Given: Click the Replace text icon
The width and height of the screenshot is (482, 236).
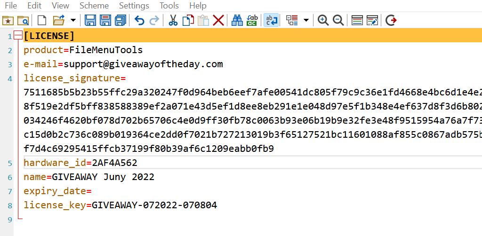Looking at the screenshot, I should (x=252, y=20).
